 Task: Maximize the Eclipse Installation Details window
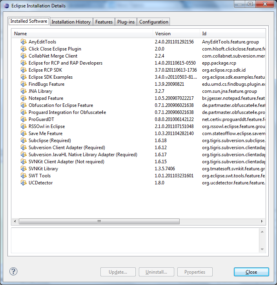tap(250, 4)
